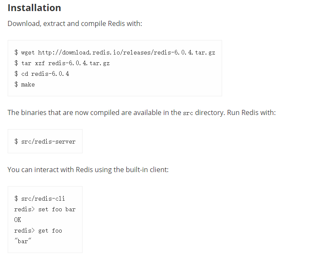
Task: Click the word wget in the first command
Action: 28,53
